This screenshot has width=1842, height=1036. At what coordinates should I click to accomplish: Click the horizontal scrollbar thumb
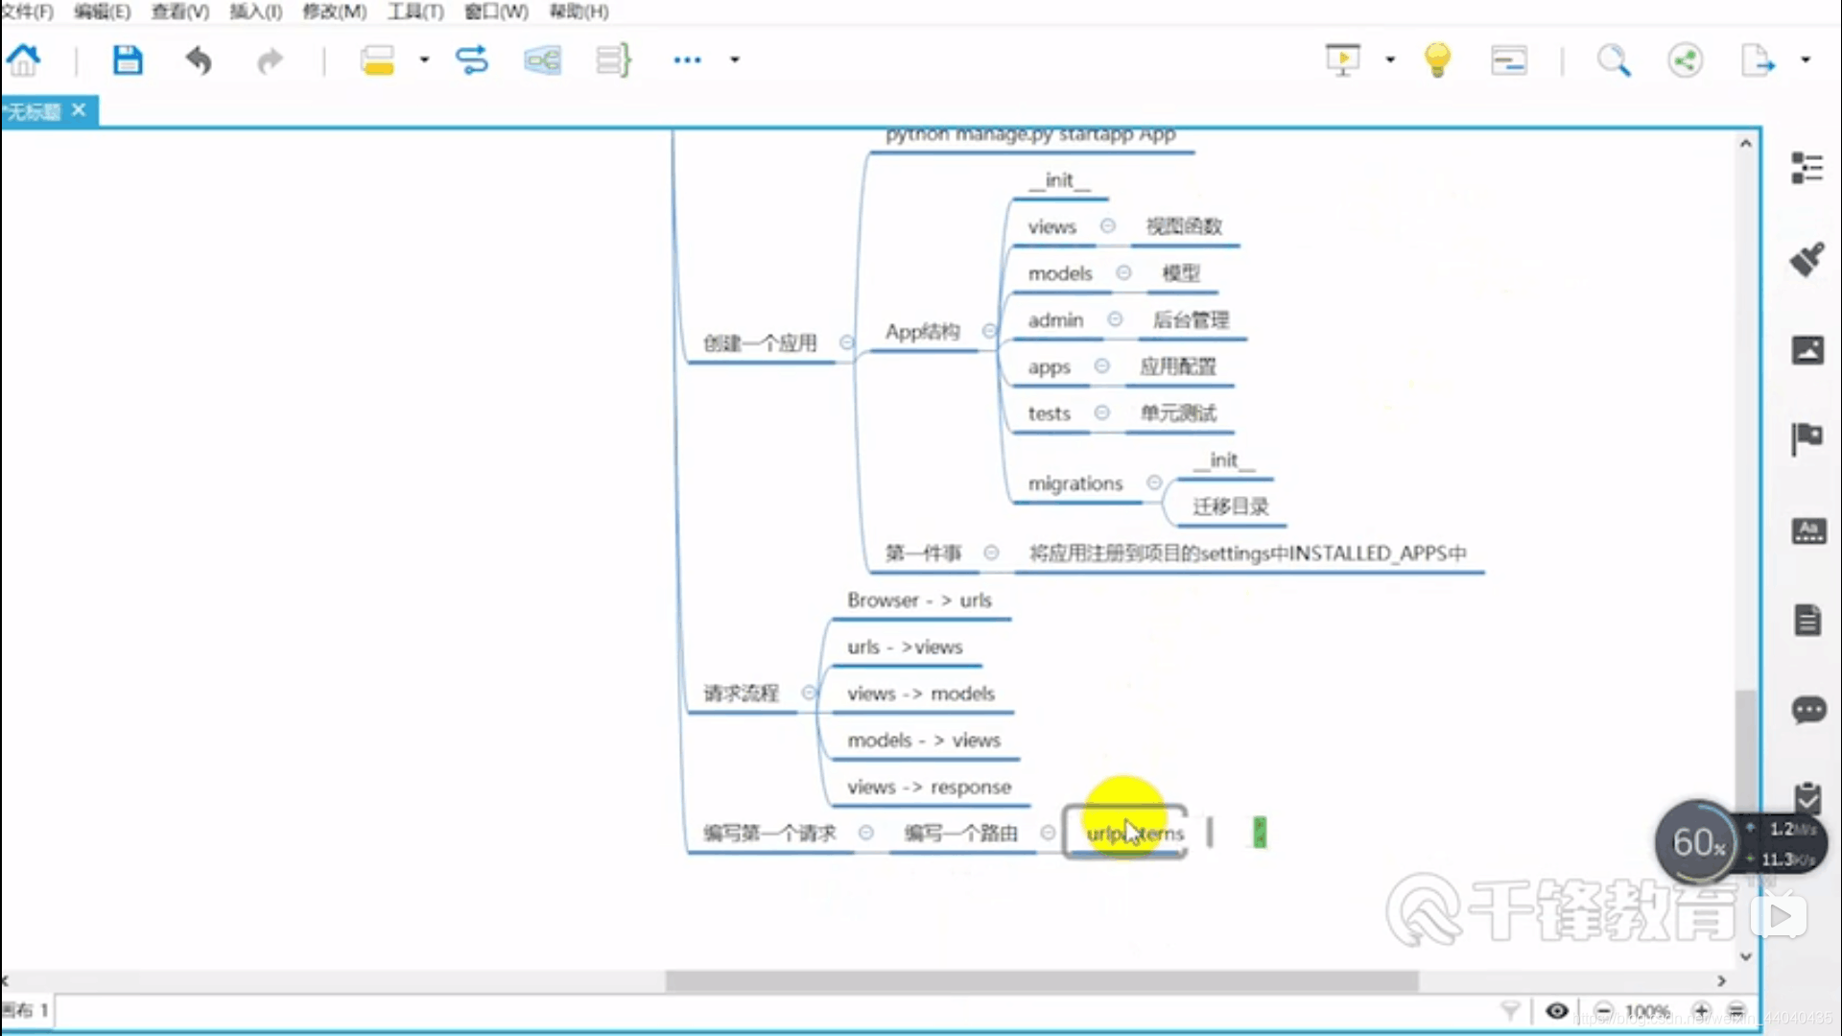click(x=1042, y=981)
